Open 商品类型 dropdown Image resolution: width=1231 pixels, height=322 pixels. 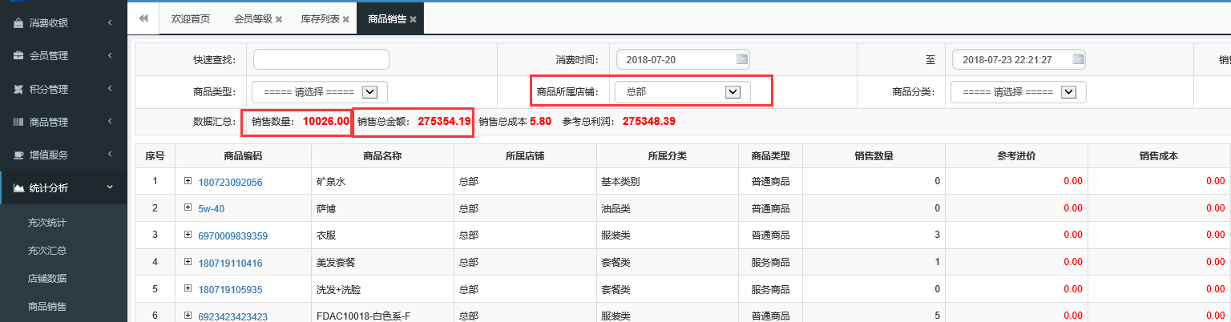coord(320,92)
